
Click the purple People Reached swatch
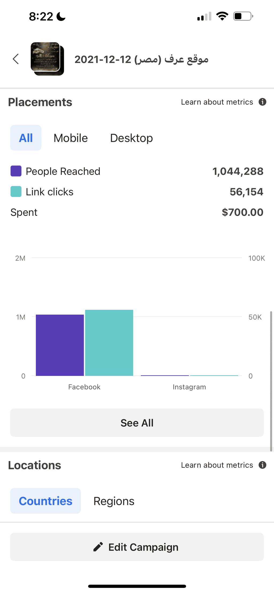pos(16,171)
